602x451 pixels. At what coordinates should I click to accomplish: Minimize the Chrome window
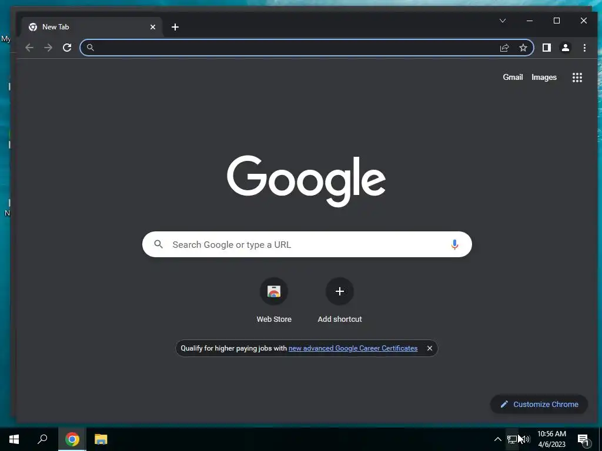[530, 21]
